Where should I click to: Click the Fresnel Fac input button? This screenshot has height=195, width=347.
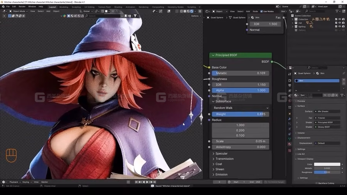[327, 118]
